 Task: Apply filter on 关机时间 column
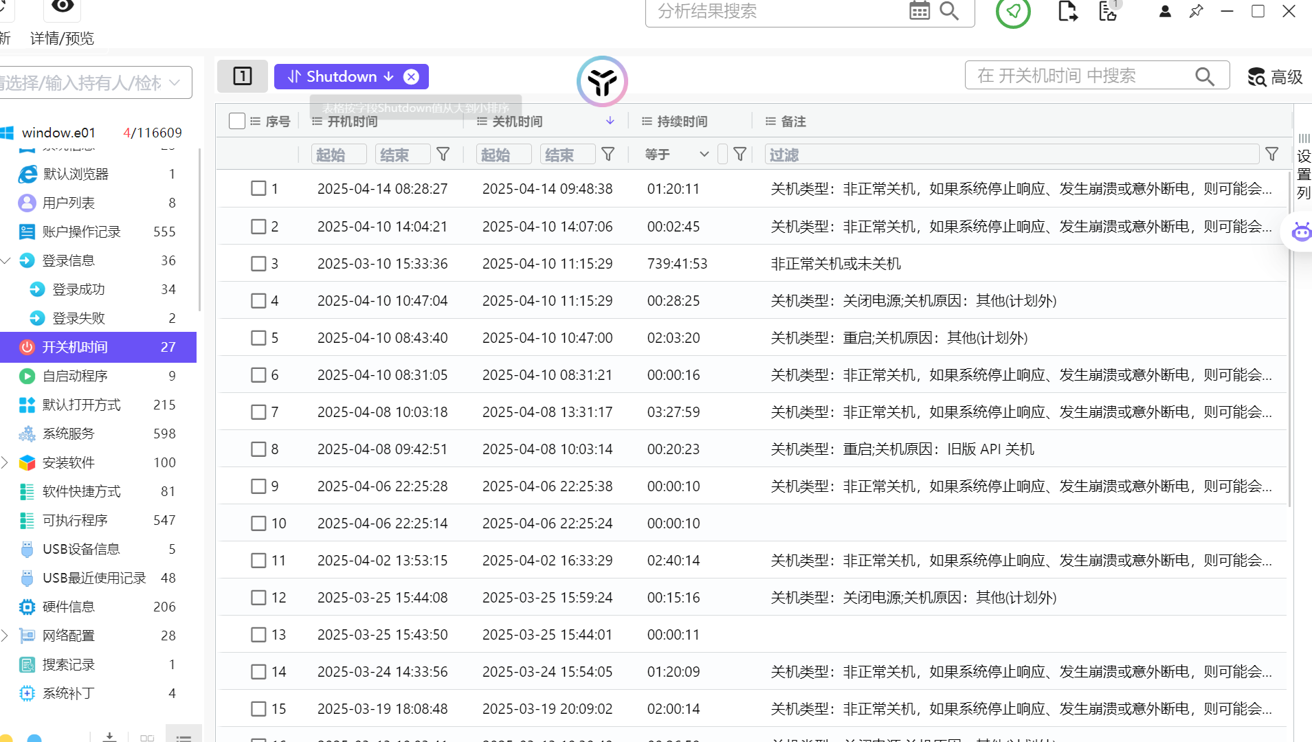point(608,155)
